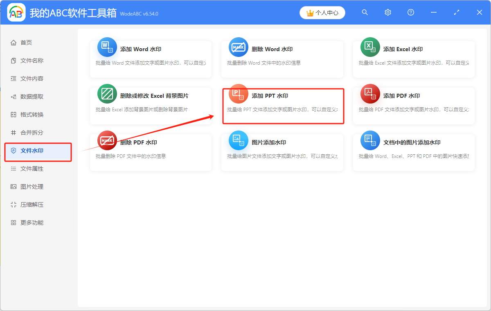Screen dimensions: 491x311
Task: Click the image watermark tool icon
Action: coord(239,140)
